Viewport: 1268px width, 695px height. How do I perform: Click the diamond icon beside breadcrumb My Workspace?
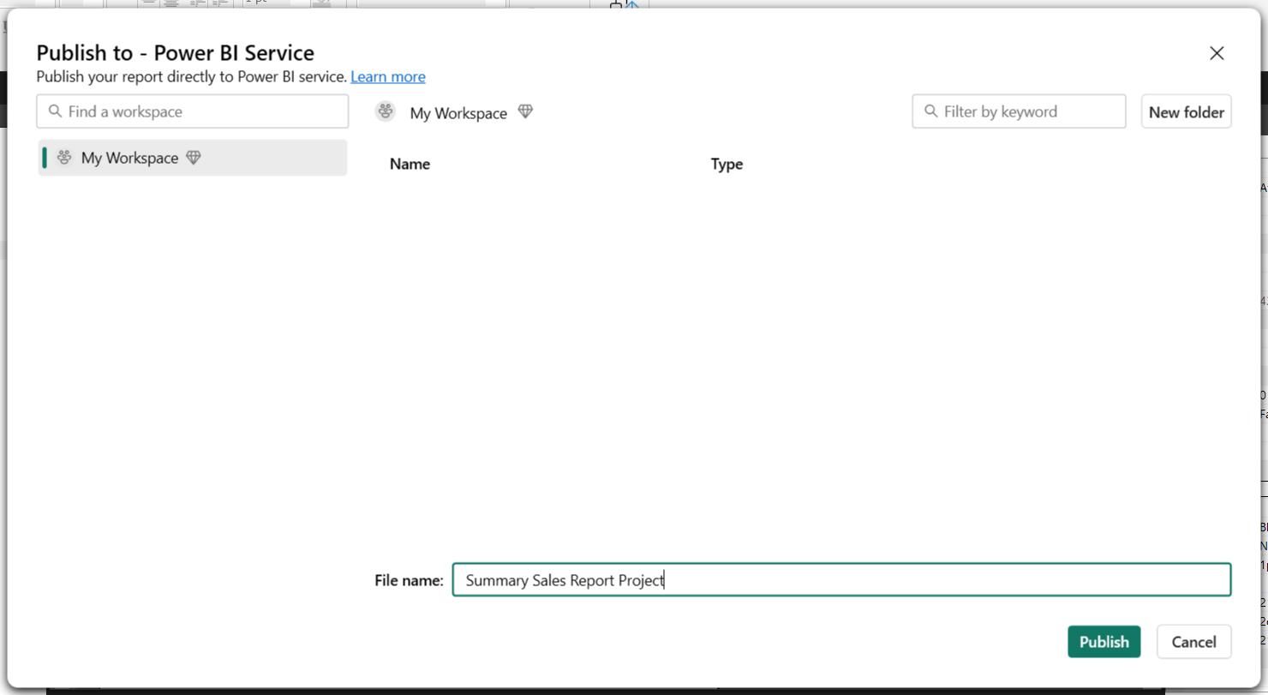pyautogui.click(x=525, y=111)
